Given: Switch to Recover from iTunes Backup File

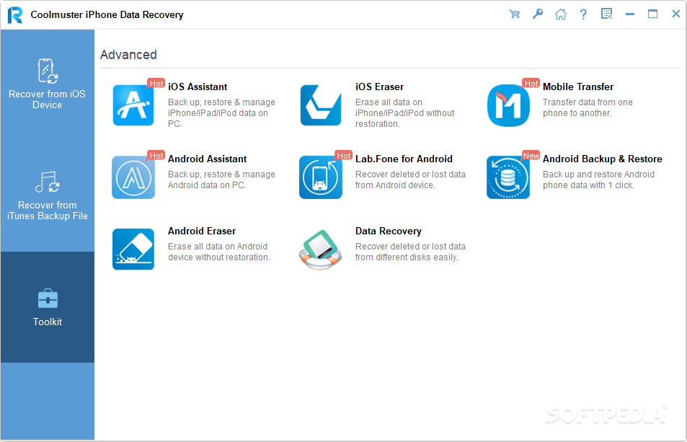Looking at the screenshot, I should pyautogui.click(x=48, y=196).
